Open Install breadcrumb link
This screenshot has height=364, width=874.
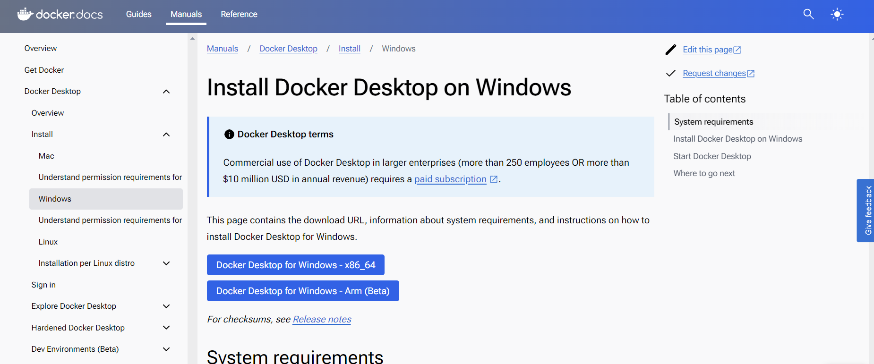click(x=350, y=49)
